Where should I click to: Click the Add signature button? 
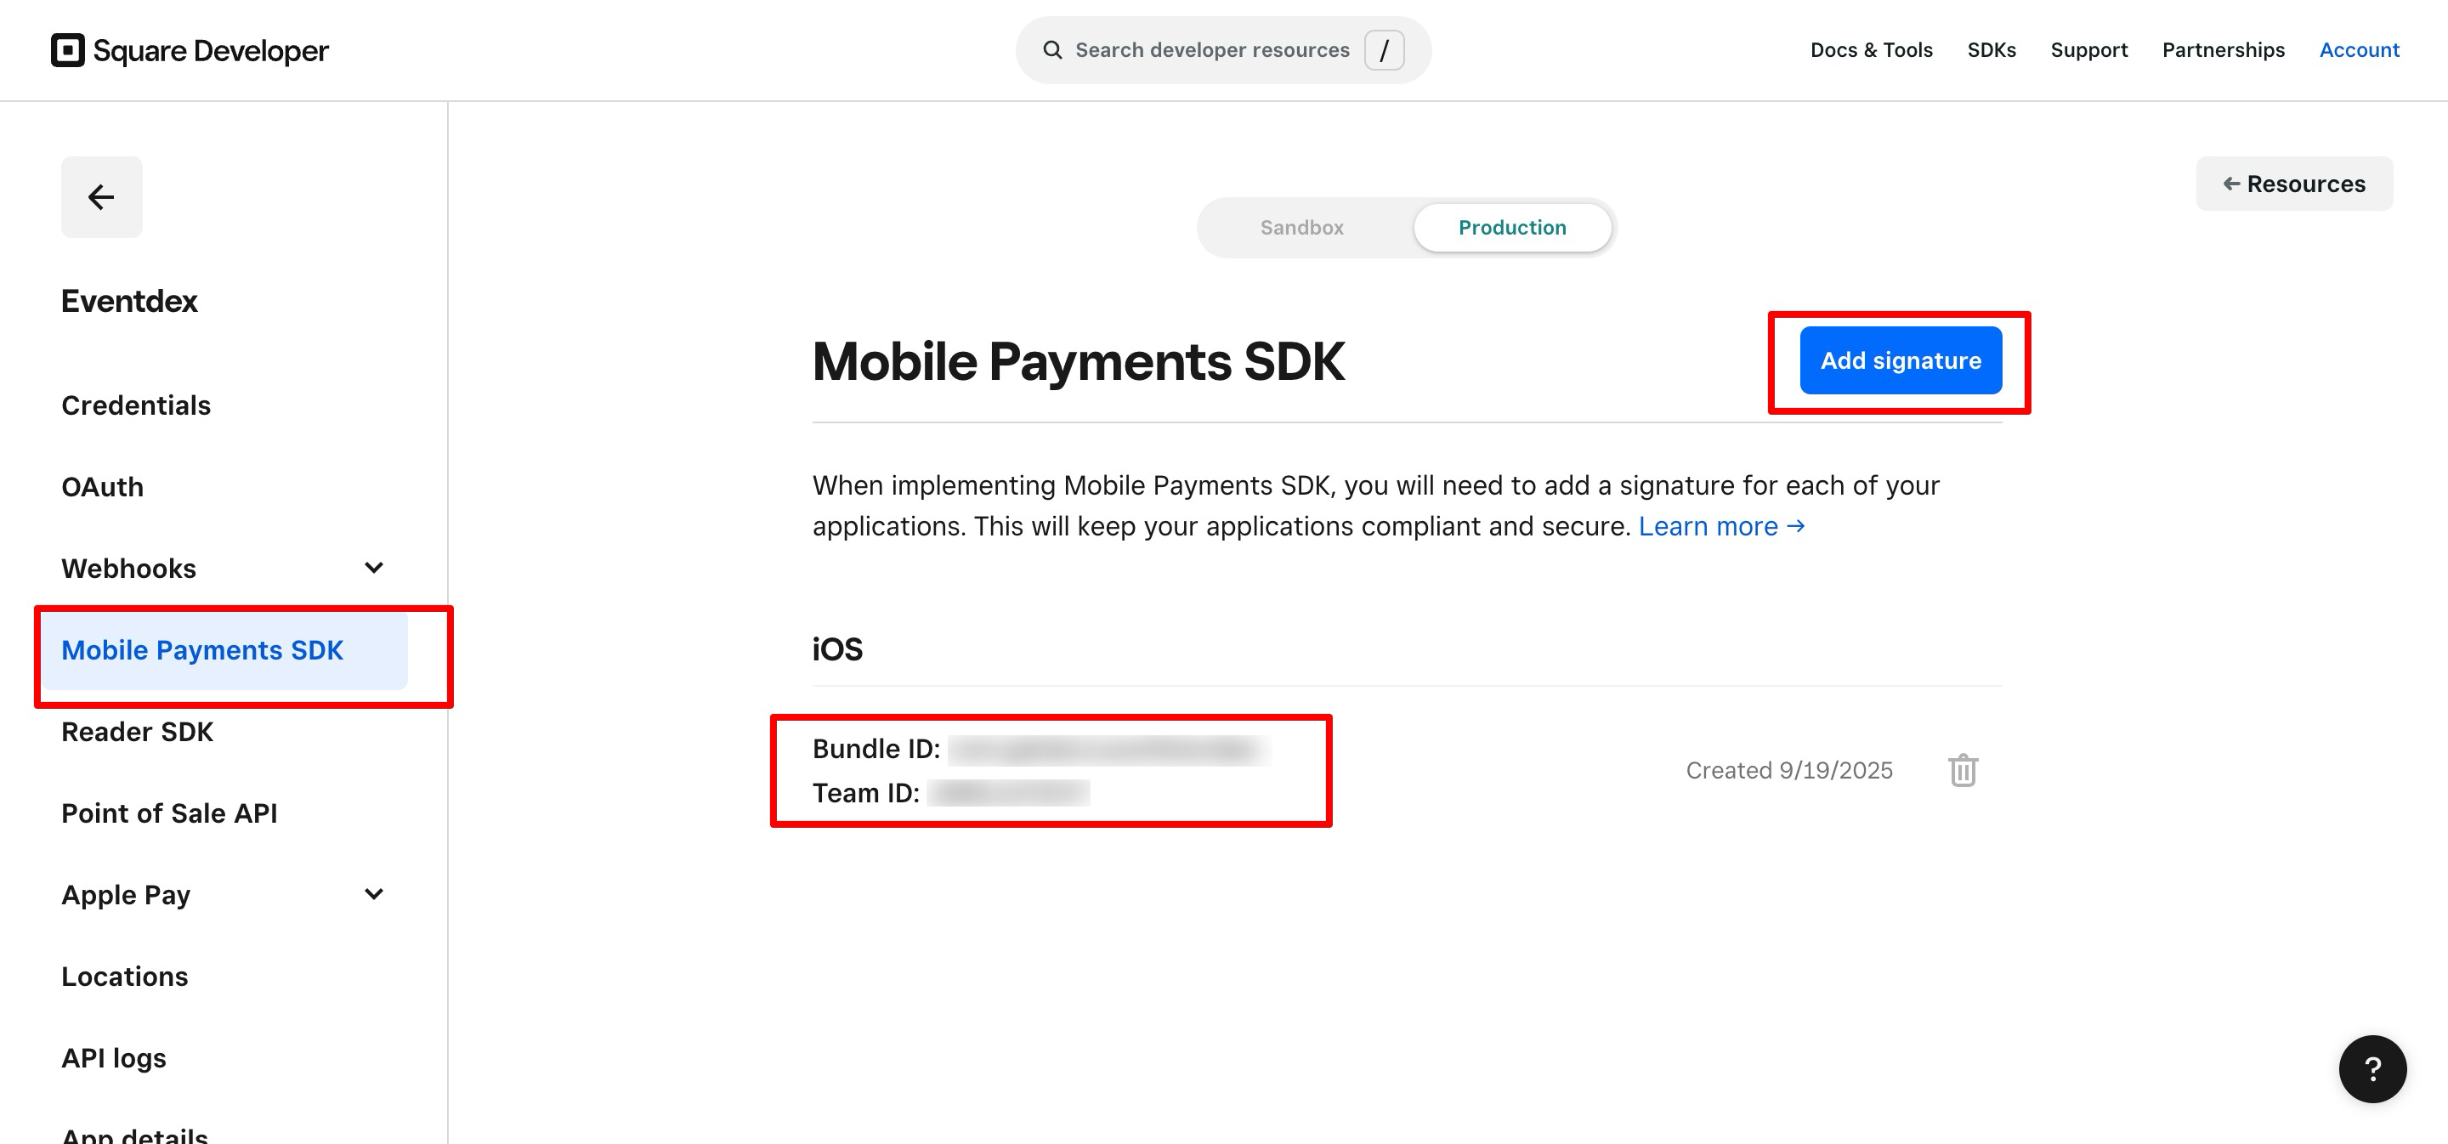tap(1900, 361)
